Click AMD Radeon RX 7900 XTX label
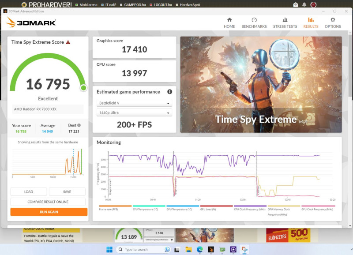The width and height of the screenshot is (353, 255). [x=35, y=109]
